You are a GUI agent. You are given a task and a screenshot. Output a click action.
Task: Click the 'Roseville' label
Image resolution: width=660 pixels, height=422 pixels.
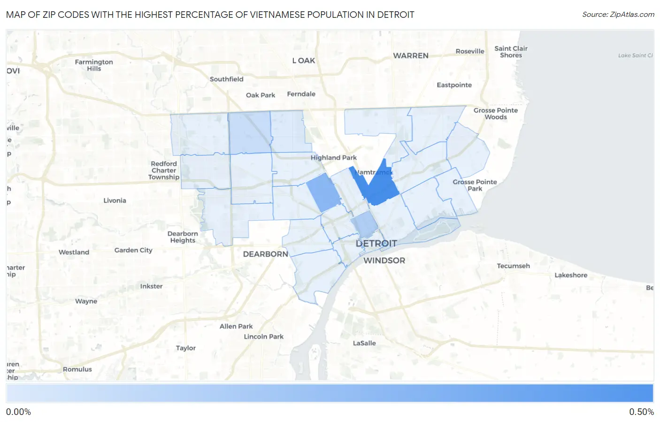pyautogui.click(x=470, y=51)
